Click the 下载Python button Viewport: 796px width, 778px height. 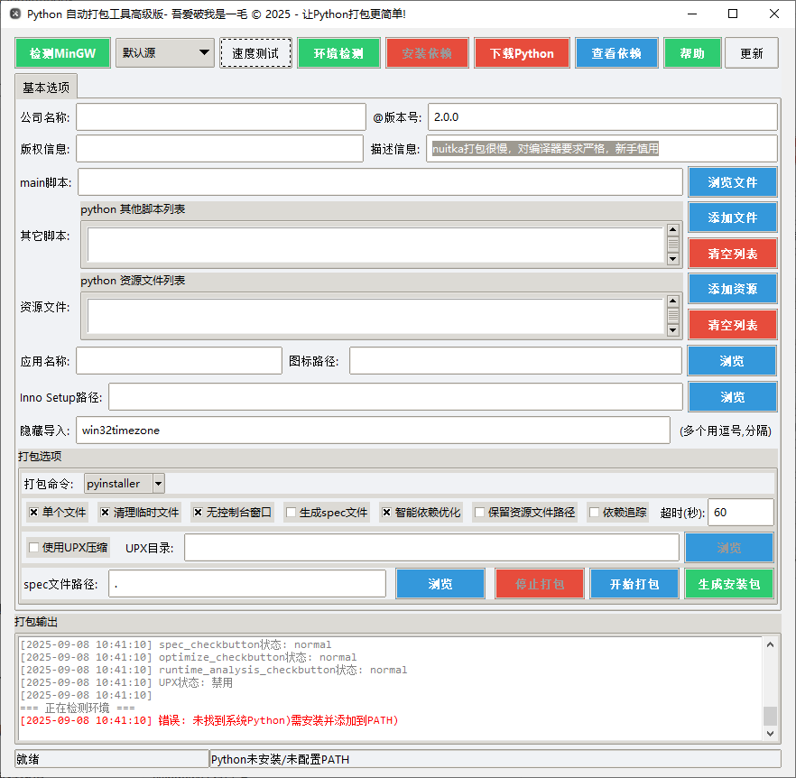[522, 53]
